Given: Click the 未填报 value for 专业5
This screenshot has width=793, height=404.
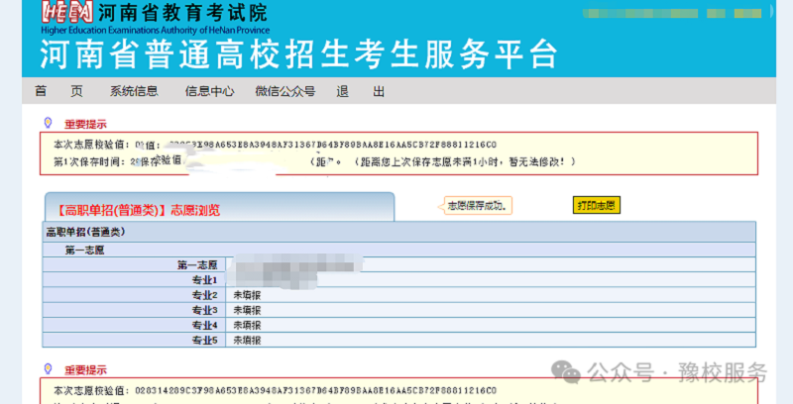Looking at the screenshot, I should 247,340.
